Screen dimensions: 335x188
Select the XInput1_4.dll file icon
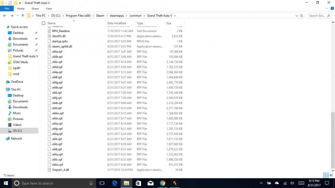coord(49,170)
